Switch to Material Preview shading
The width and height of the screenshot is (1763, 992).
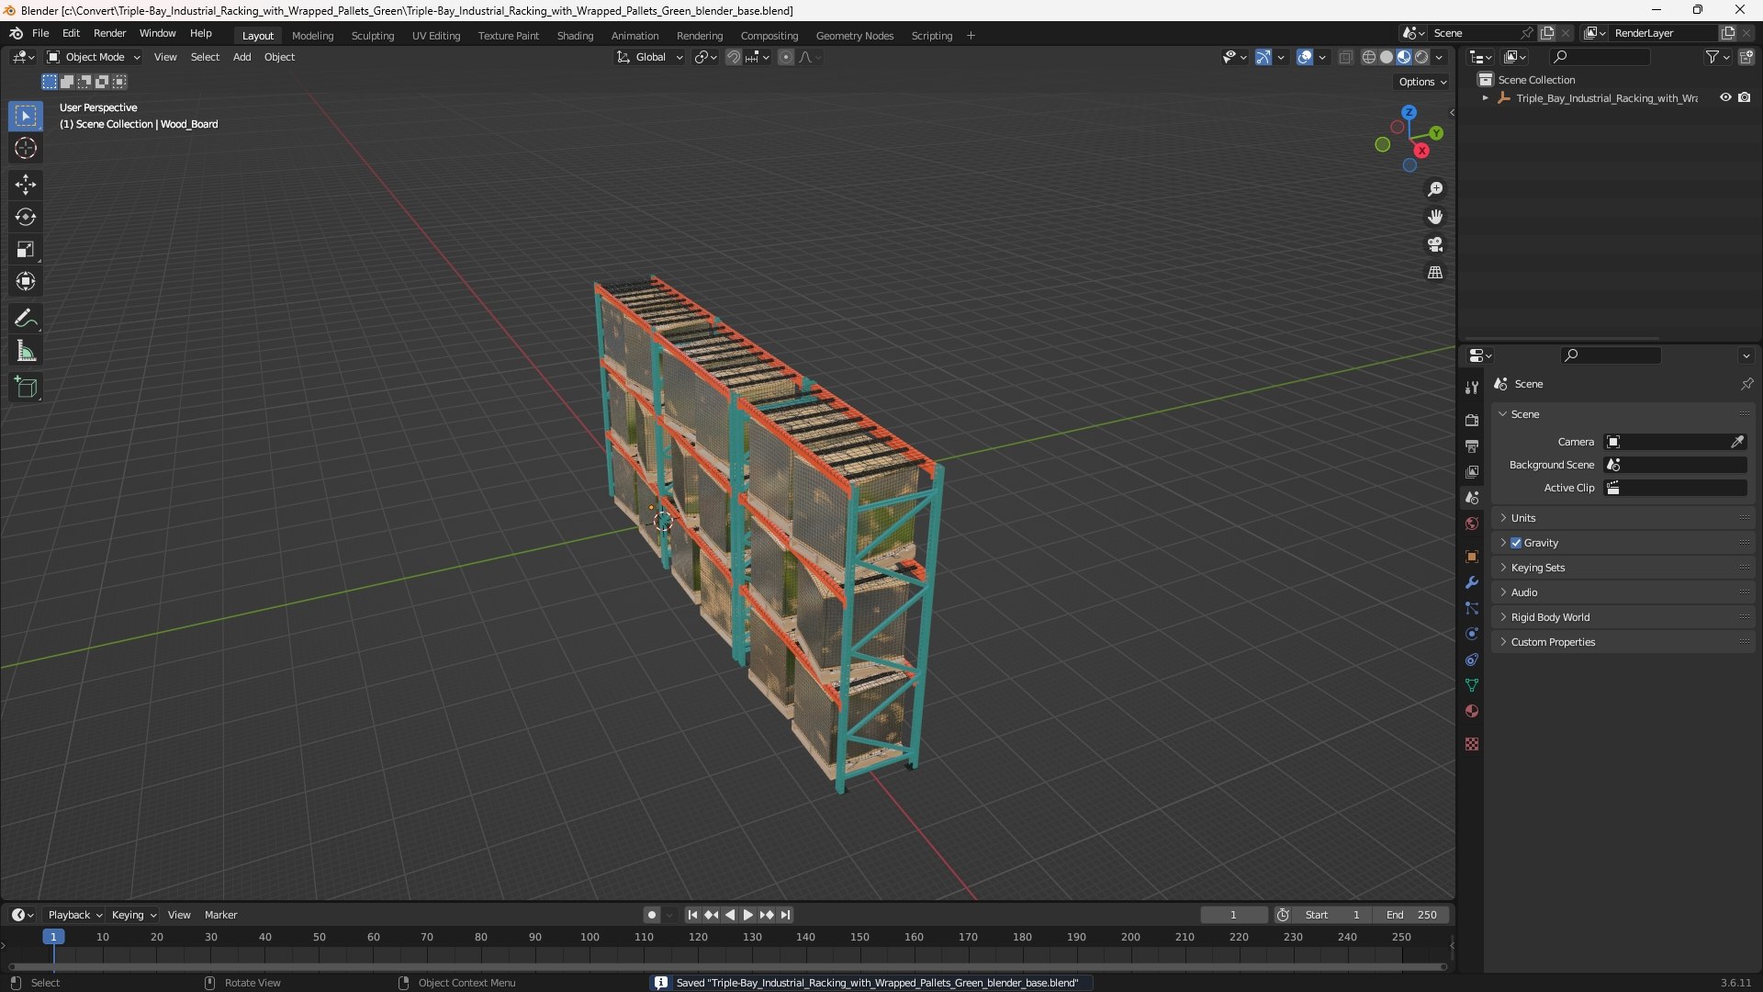coord(1404,57)
